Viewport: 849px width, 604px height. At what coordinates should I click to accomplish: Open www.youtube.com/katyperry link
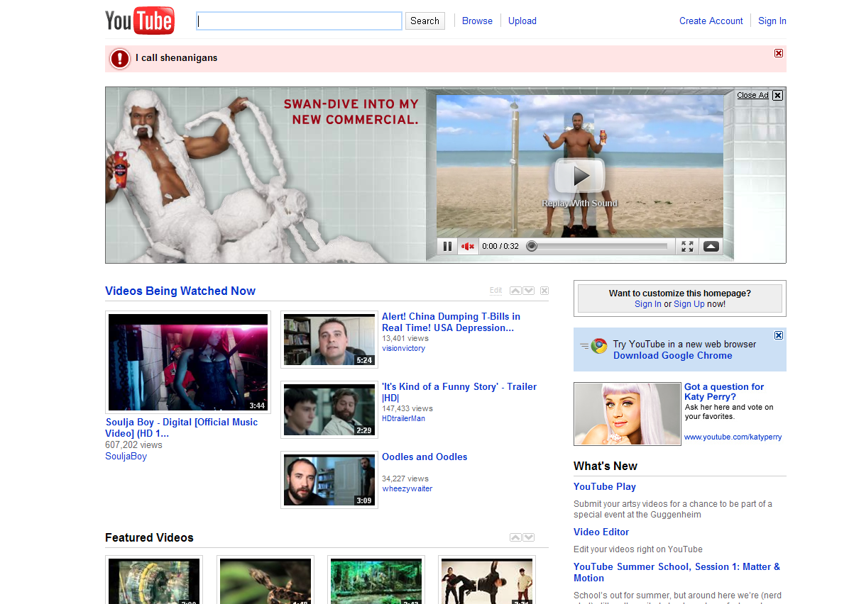(733, 437)
